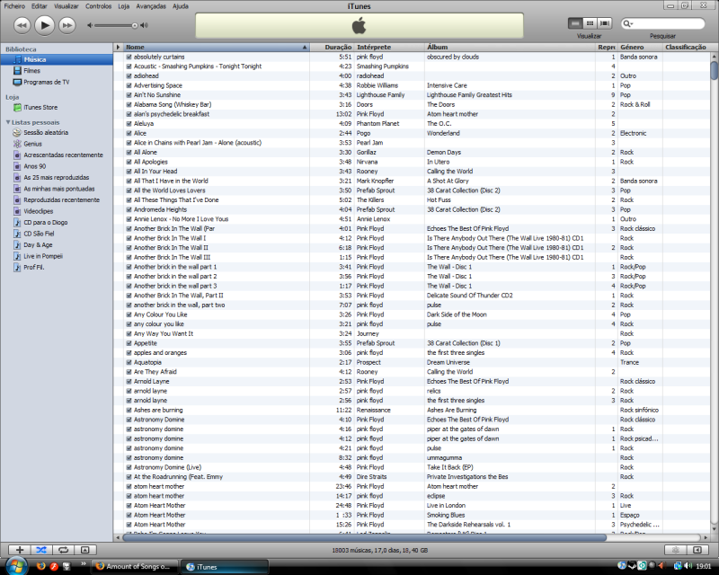Open the Avançadas menu

pos(151,6)
